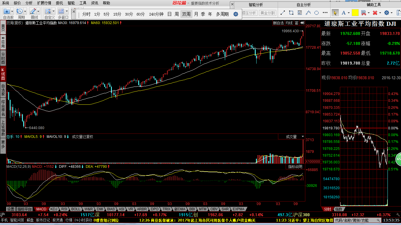This screenshot has height=225, width=401.
Task: Open the 设置 settings button at bottom
Action: click(11, 209)
